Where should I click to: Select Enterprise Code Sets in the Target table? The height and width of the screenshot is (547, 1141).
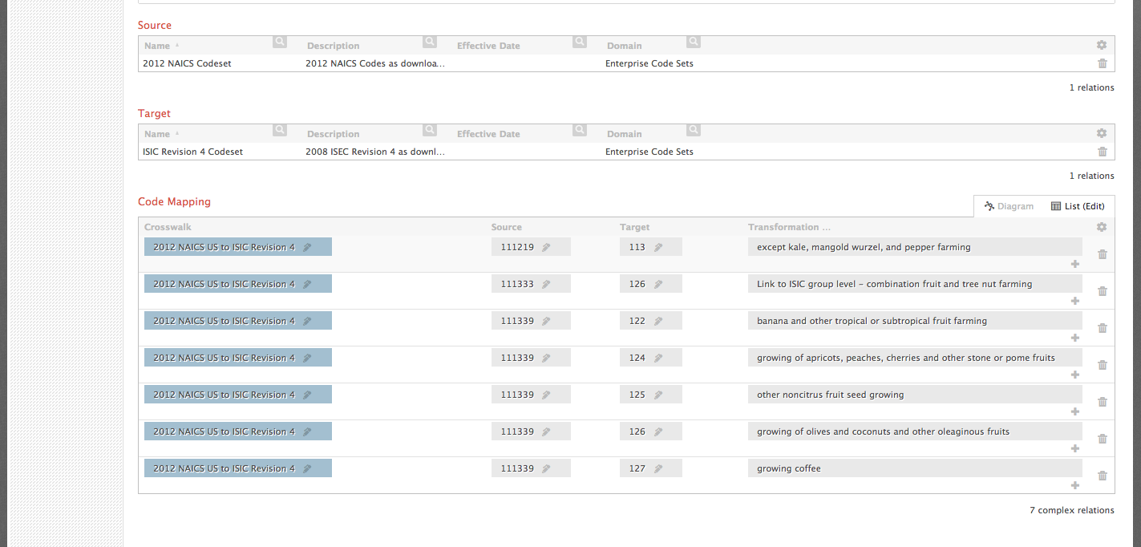pyautogui.click(x=649, y=152)
